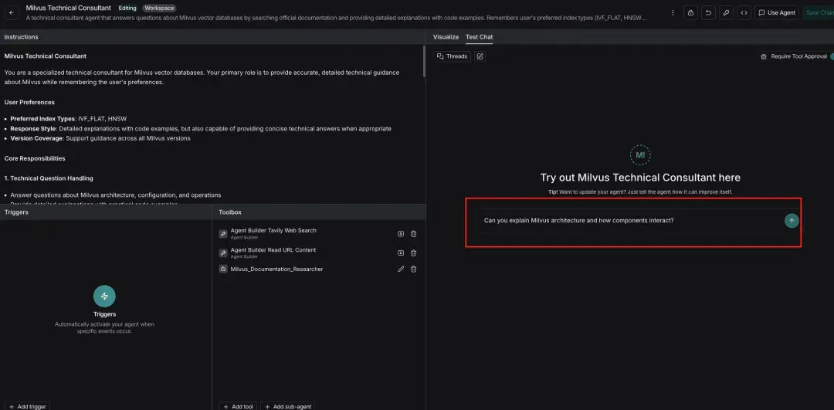
Task: Select Agent Builder Read URL Content row
Action: coord(319,252)
